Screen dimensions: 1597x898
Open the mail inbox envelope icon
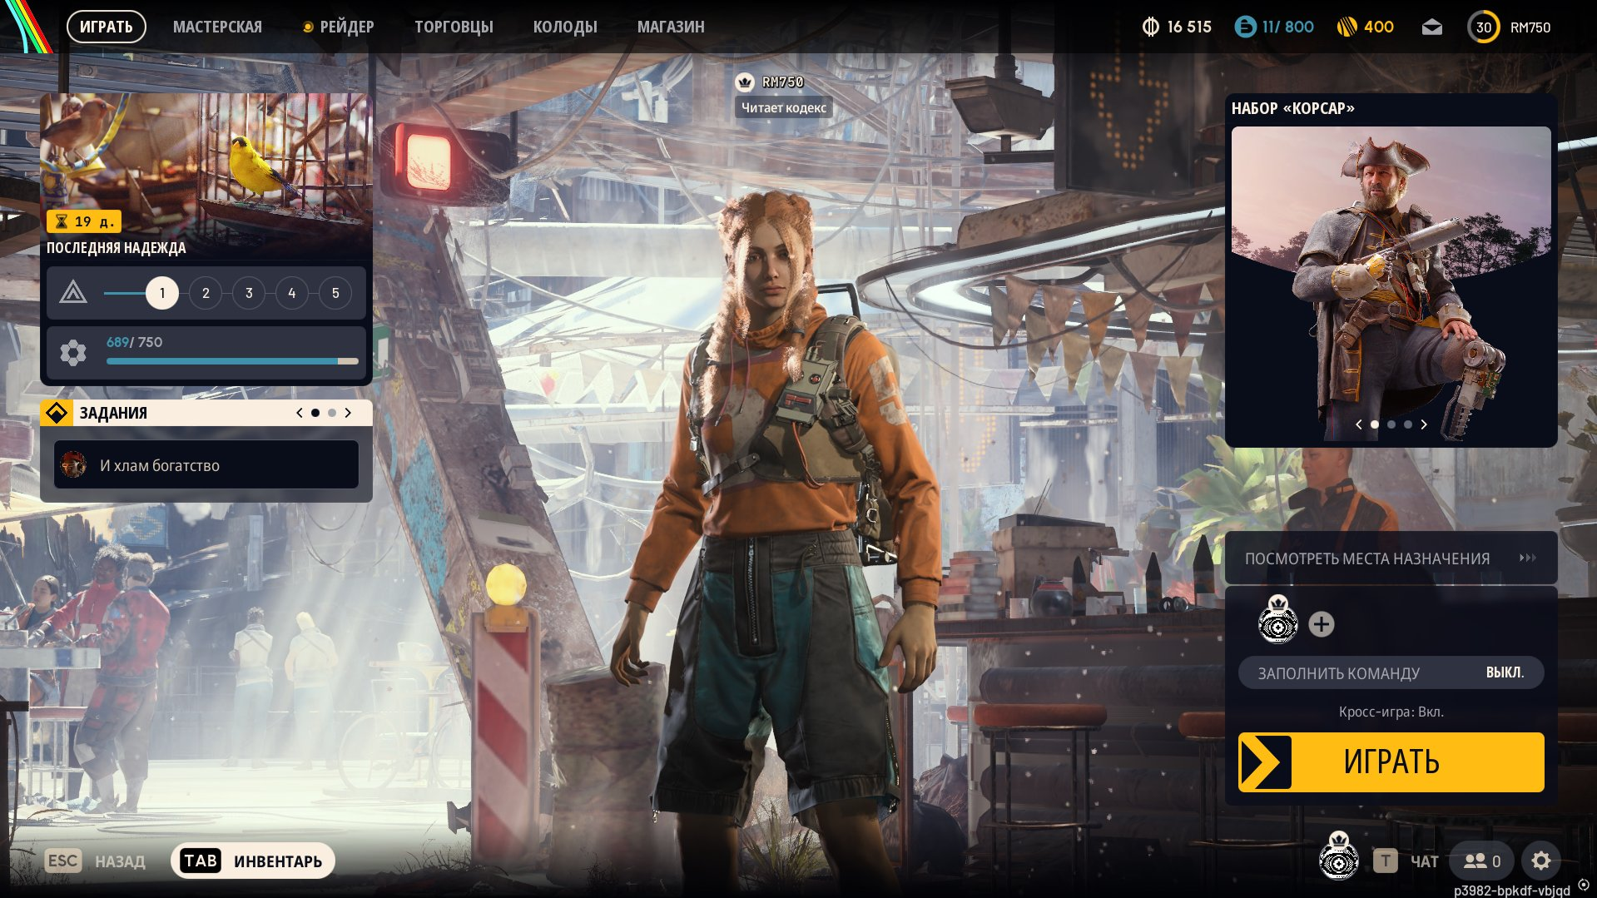tap(1431, 27)
